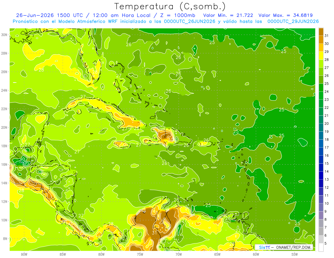Click the yellow legend swatch between 28 and 29

pos(321,56)
